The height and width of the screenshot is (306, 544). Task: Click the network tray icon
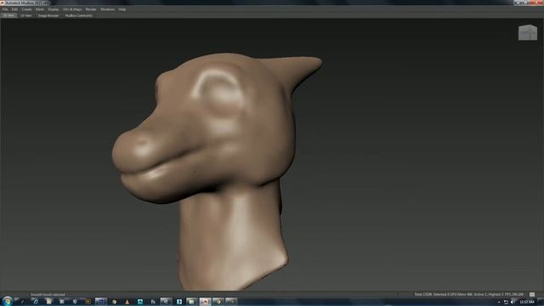point(507,303)
